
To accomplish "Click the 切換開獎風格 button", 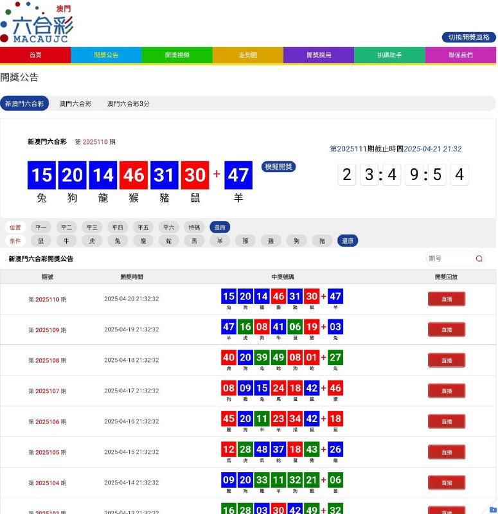I will click(469, 37).
